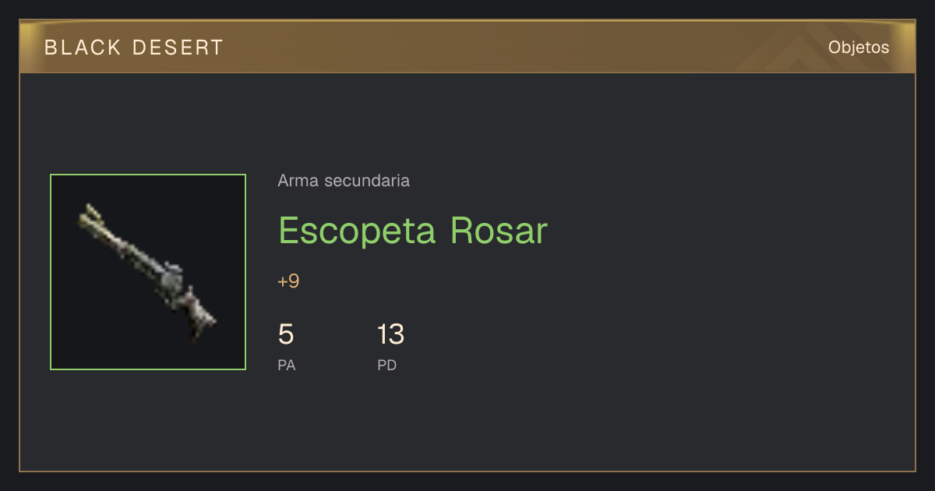Select the +9 enhancement level

click(x=288, y=281)
